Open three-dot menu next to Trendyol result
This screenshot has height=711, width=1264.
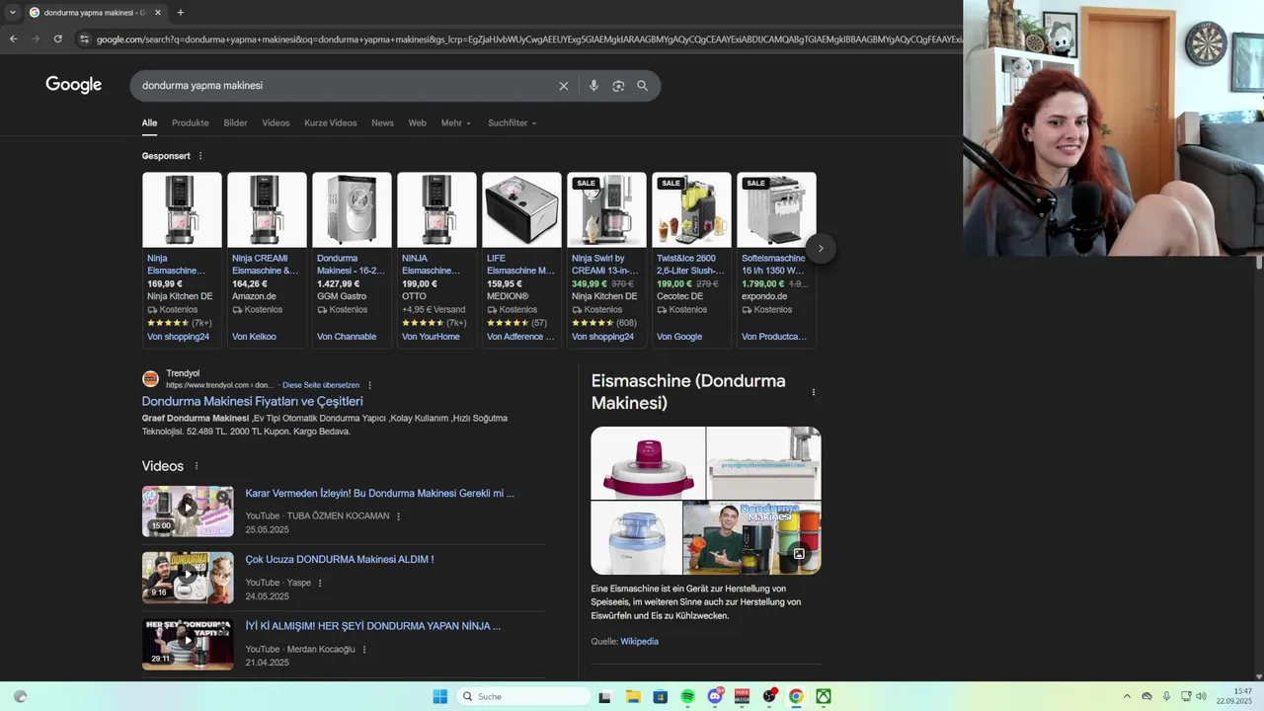(x=370, y=385)
